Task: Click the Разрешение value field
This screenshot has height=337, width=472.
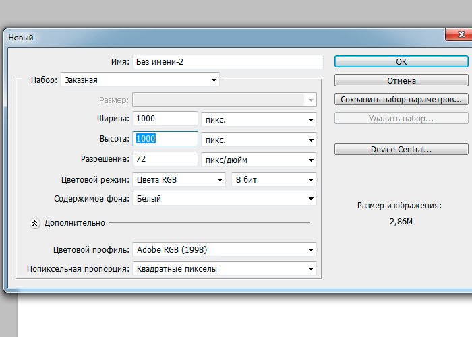Action: [x=166, y=160]
